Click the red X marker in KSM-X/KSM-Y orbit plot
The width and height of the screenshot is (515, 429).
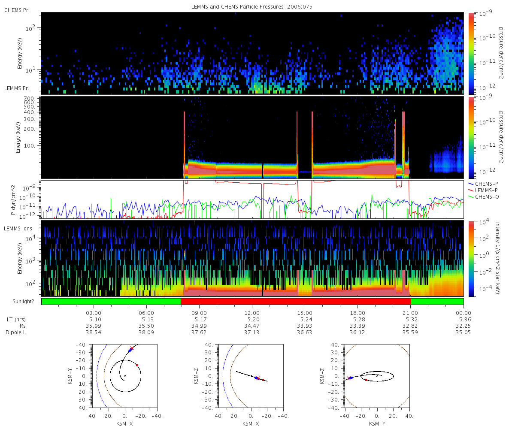pos(131,348)
